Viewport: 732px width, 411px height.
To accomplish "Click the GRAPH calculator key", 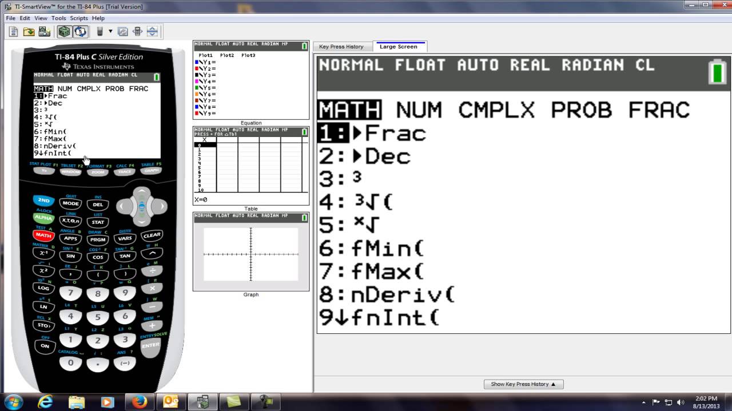I will [152, 170].
